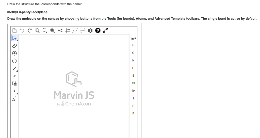The image size is (260, 138).
Task: Choose Iodine atom I
Action: point(133,98)
